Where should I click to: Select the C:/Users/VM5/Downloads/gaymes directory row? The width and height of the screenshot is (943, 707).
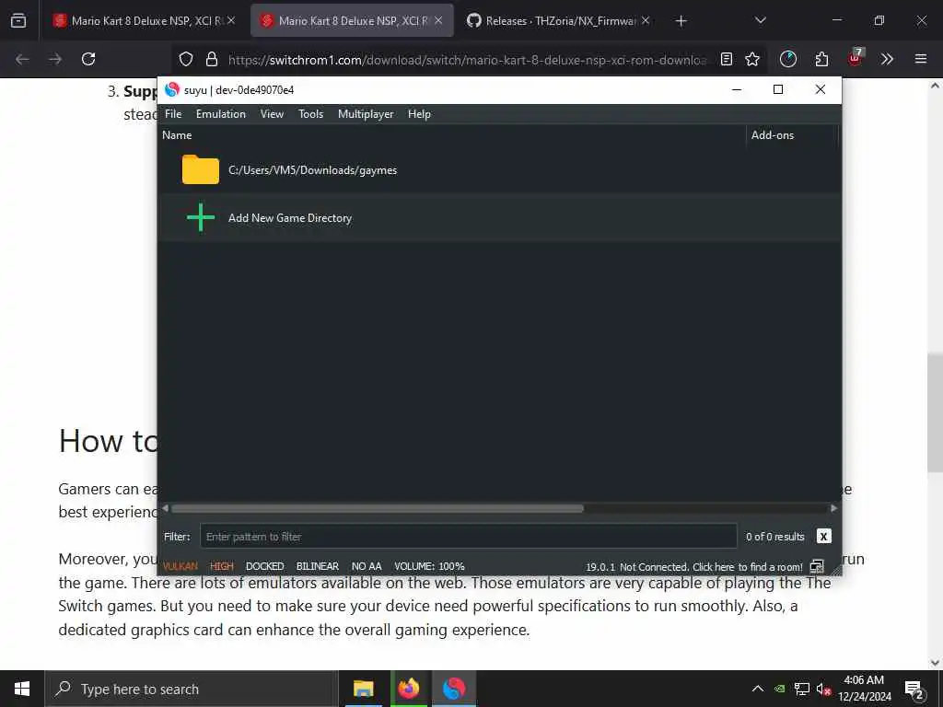pyautogui.click(x=498, y=170)
